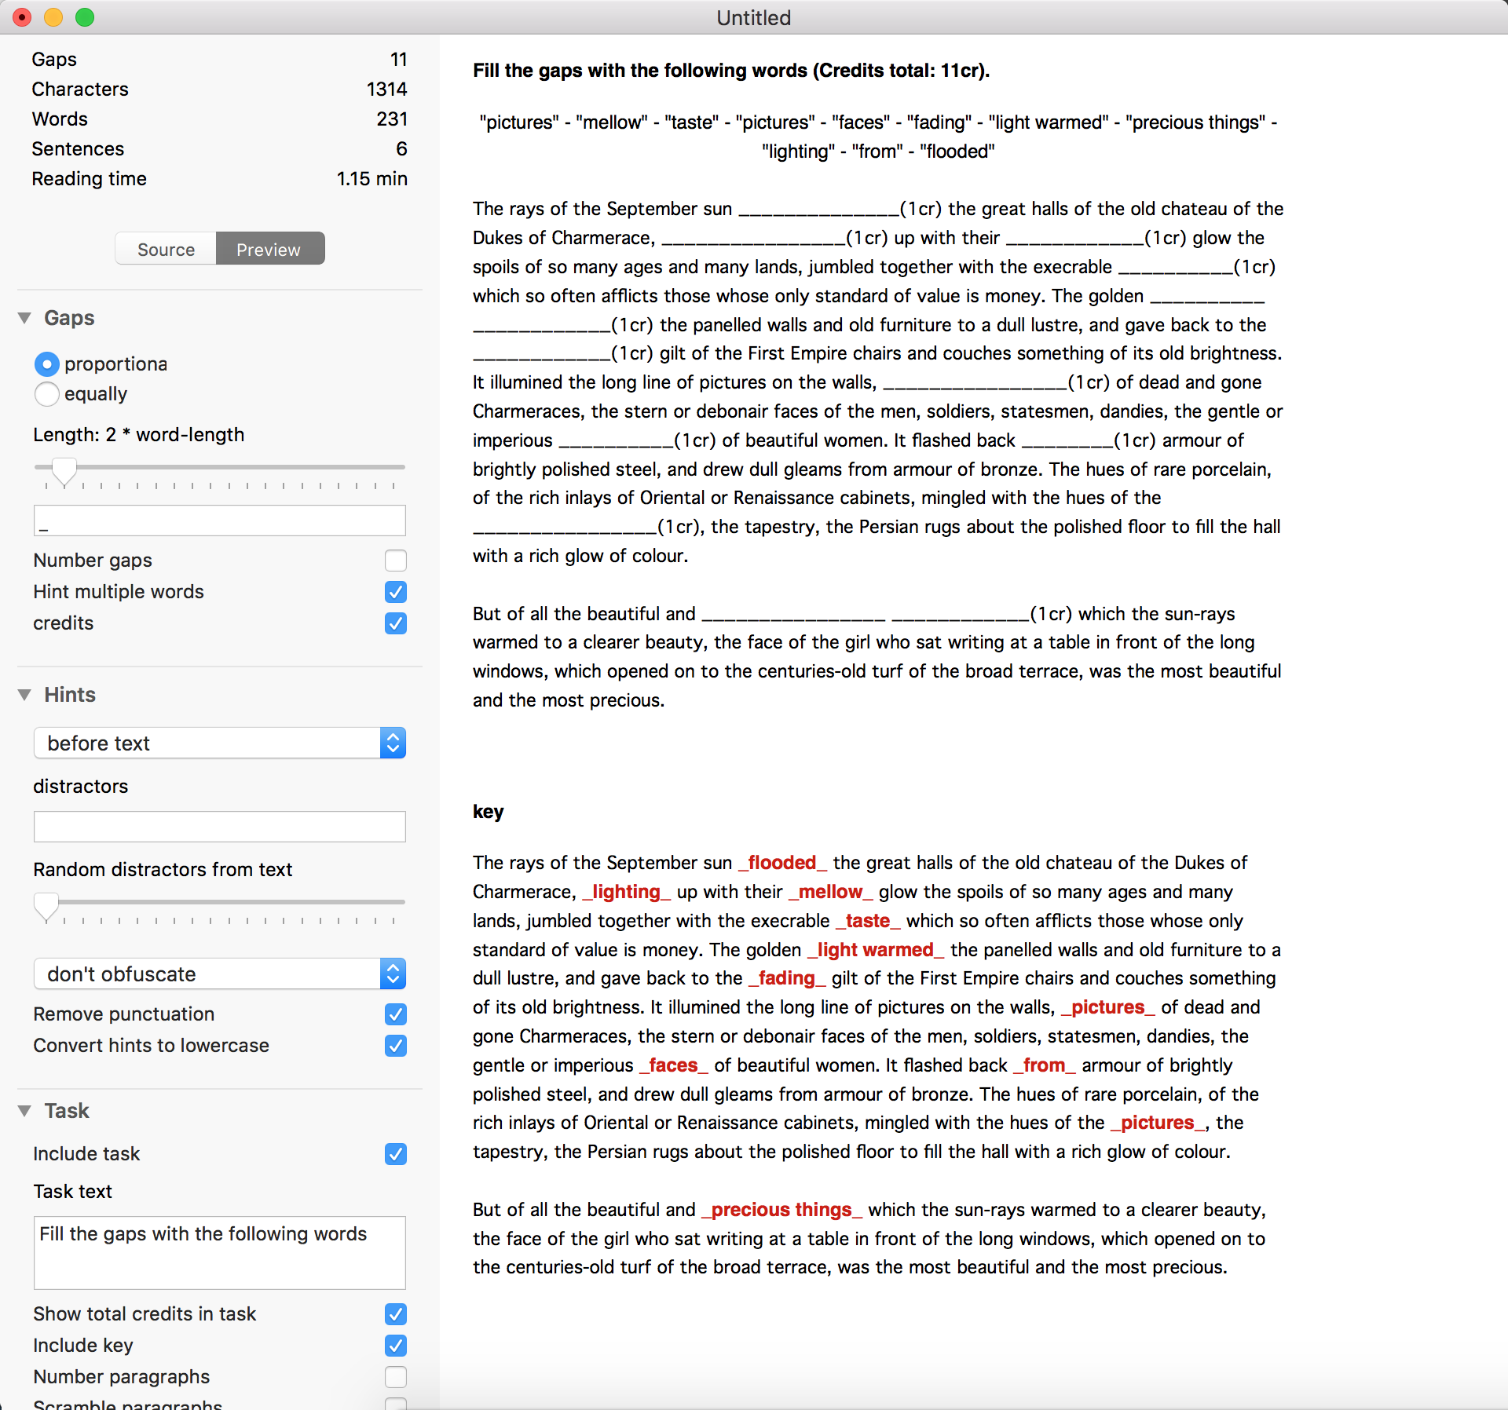
Task: Click the 'faces' answer in key
Action: (673, 1065)
